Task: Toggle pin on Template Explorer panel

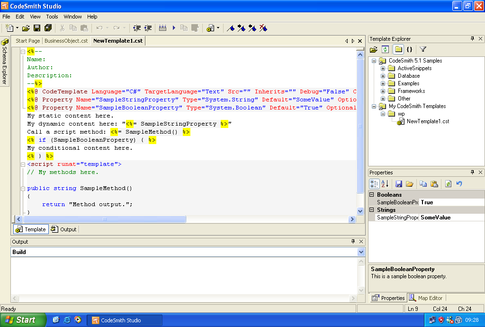Action: 472,39
